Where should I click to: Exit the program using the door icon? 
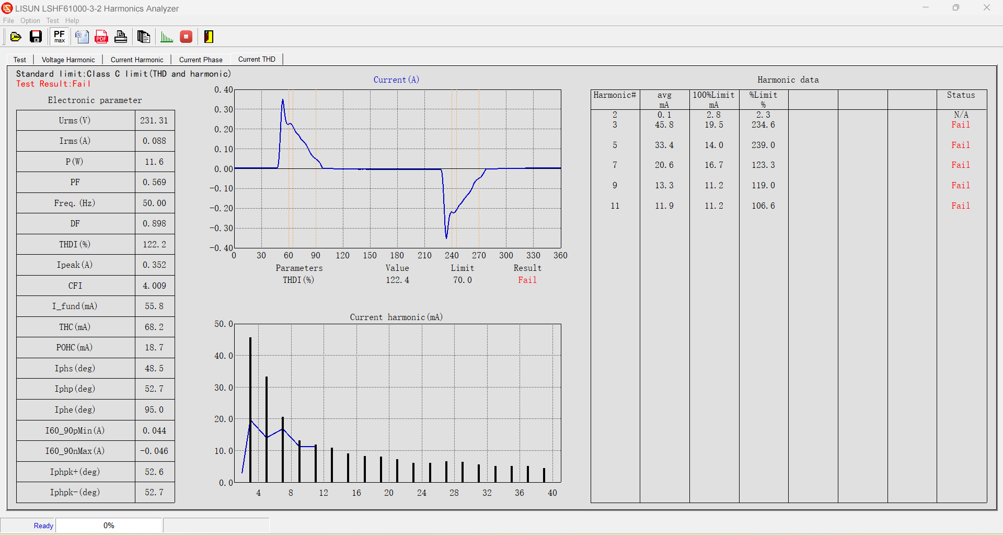pyautogui.click(x=209, y=37)
